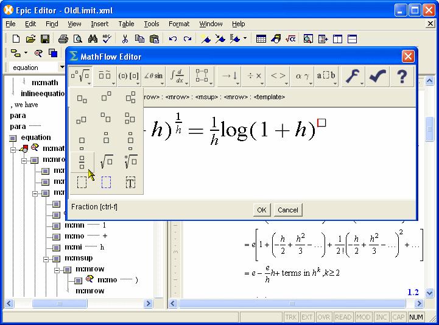Select the Fraction template in the palette
This screenshot has height=325, width=439.
tap(82, 162)
